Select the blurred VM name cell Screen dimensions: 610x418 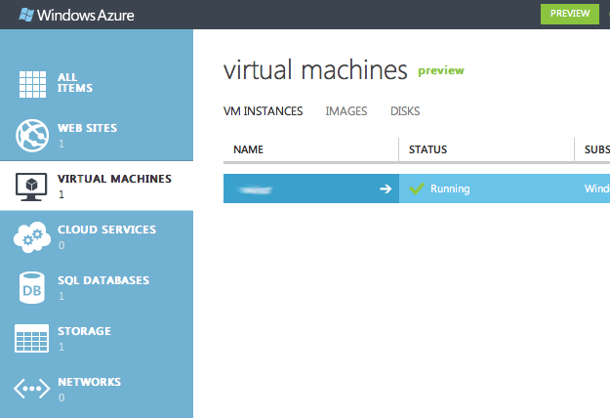(311, 188)
